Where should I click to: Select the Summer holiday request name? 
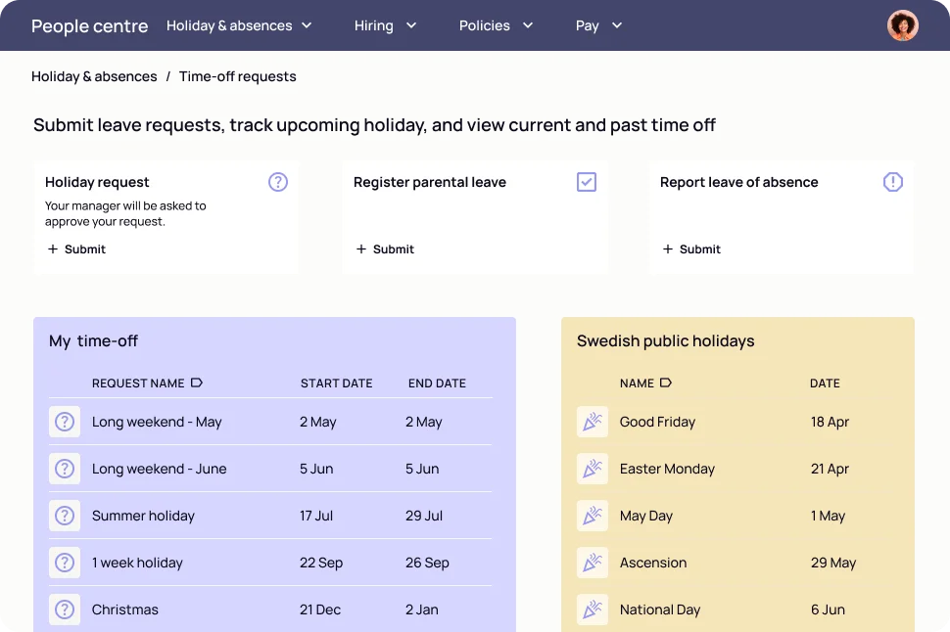pyautogui.click(x=144, y=516)
